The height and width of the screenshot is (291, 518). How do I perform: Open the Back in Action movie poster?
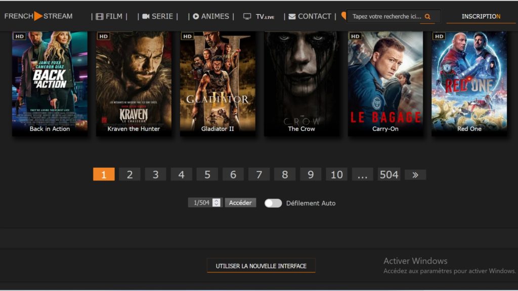tap(50, 81)
